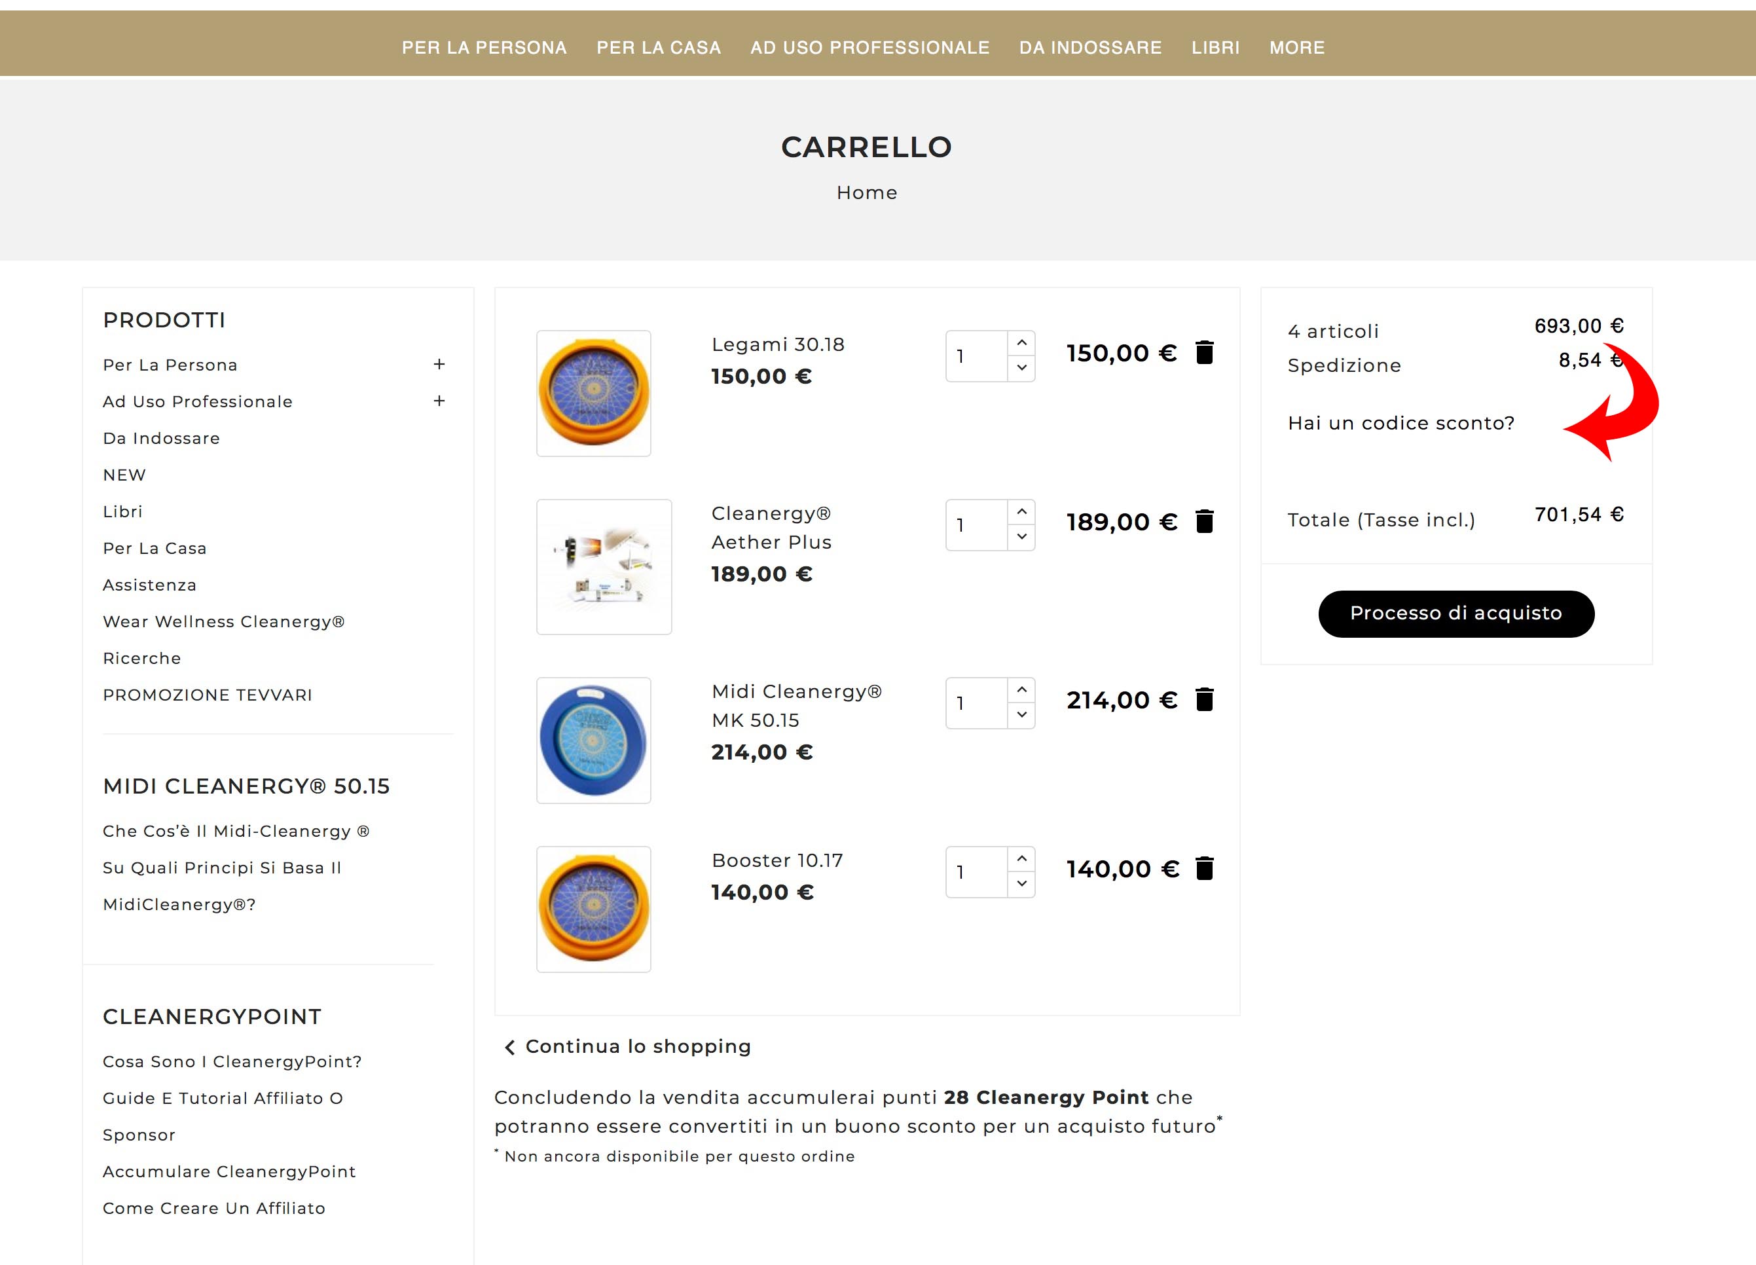
Task: Focus quantity field for Cleanergy Aether Plus
Action: [x=976, y=525]
